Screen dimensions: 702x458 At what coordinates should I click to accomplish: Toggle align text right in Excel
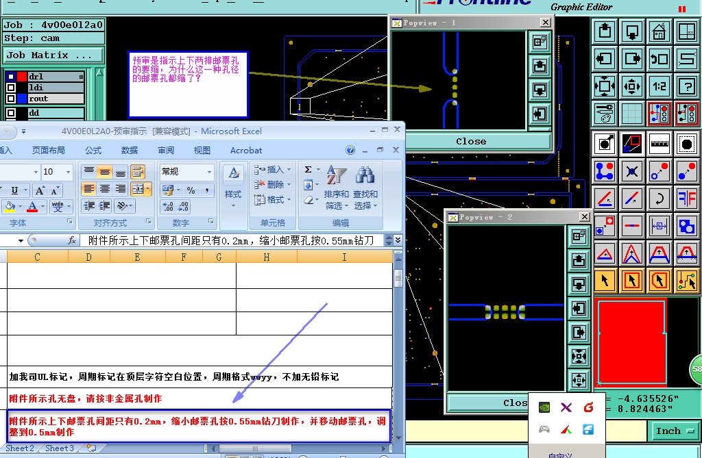pyautogui.click(x=121, y=189)
